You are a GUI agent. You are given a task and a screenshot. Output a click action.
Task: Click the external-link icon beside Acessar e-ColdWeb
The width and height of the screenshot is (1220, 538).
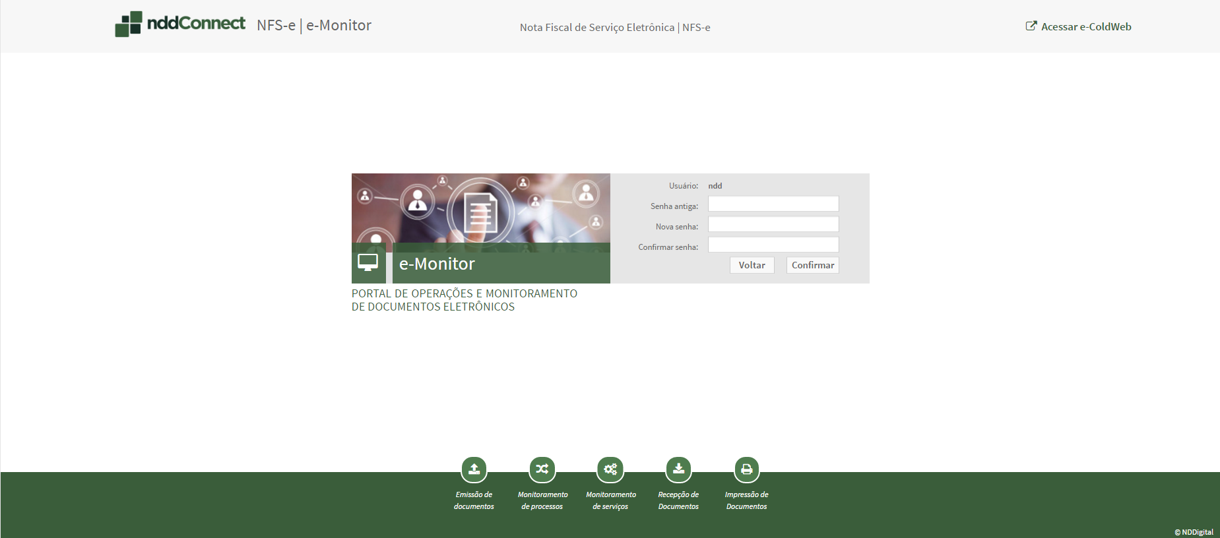point(1031,26)
